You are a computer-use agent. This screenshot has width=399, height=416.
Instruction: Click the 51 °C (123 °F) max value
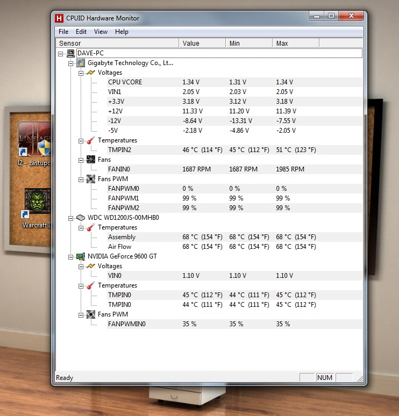point(296,150)
